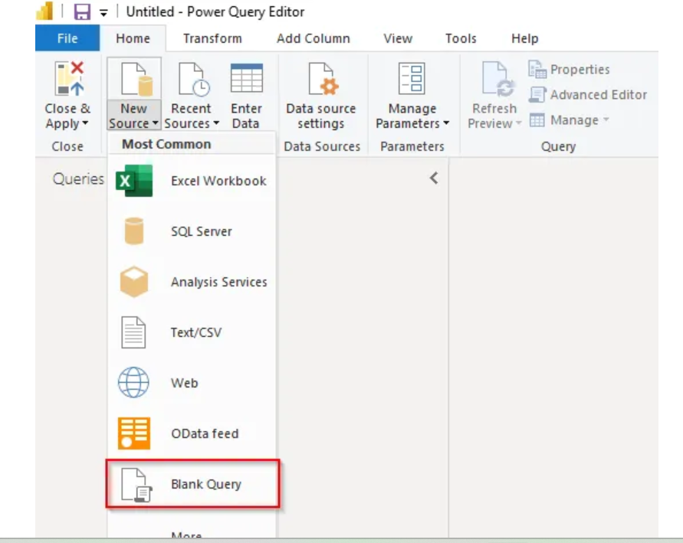
Task: Open the Help tab
Action: [x=525, y=38]
